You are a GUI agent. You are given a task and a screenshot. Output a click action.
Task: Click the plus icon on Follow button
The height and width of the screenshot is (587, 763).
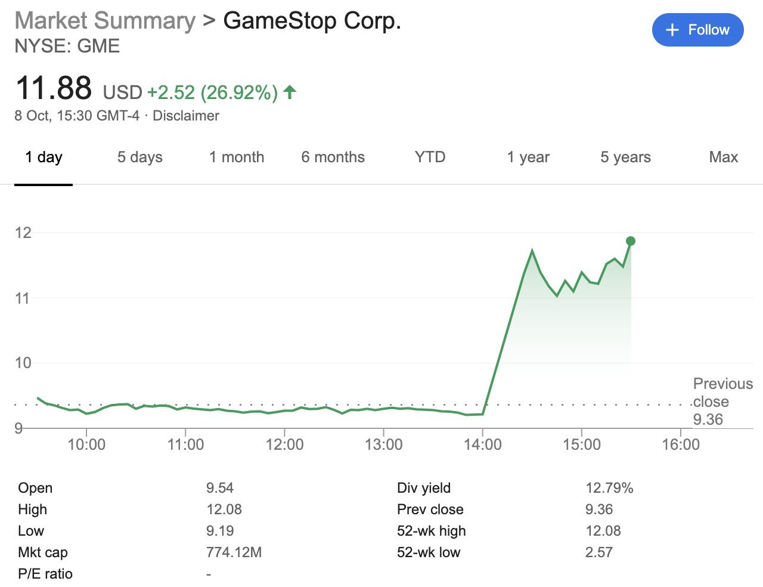(x=672, y=29)
